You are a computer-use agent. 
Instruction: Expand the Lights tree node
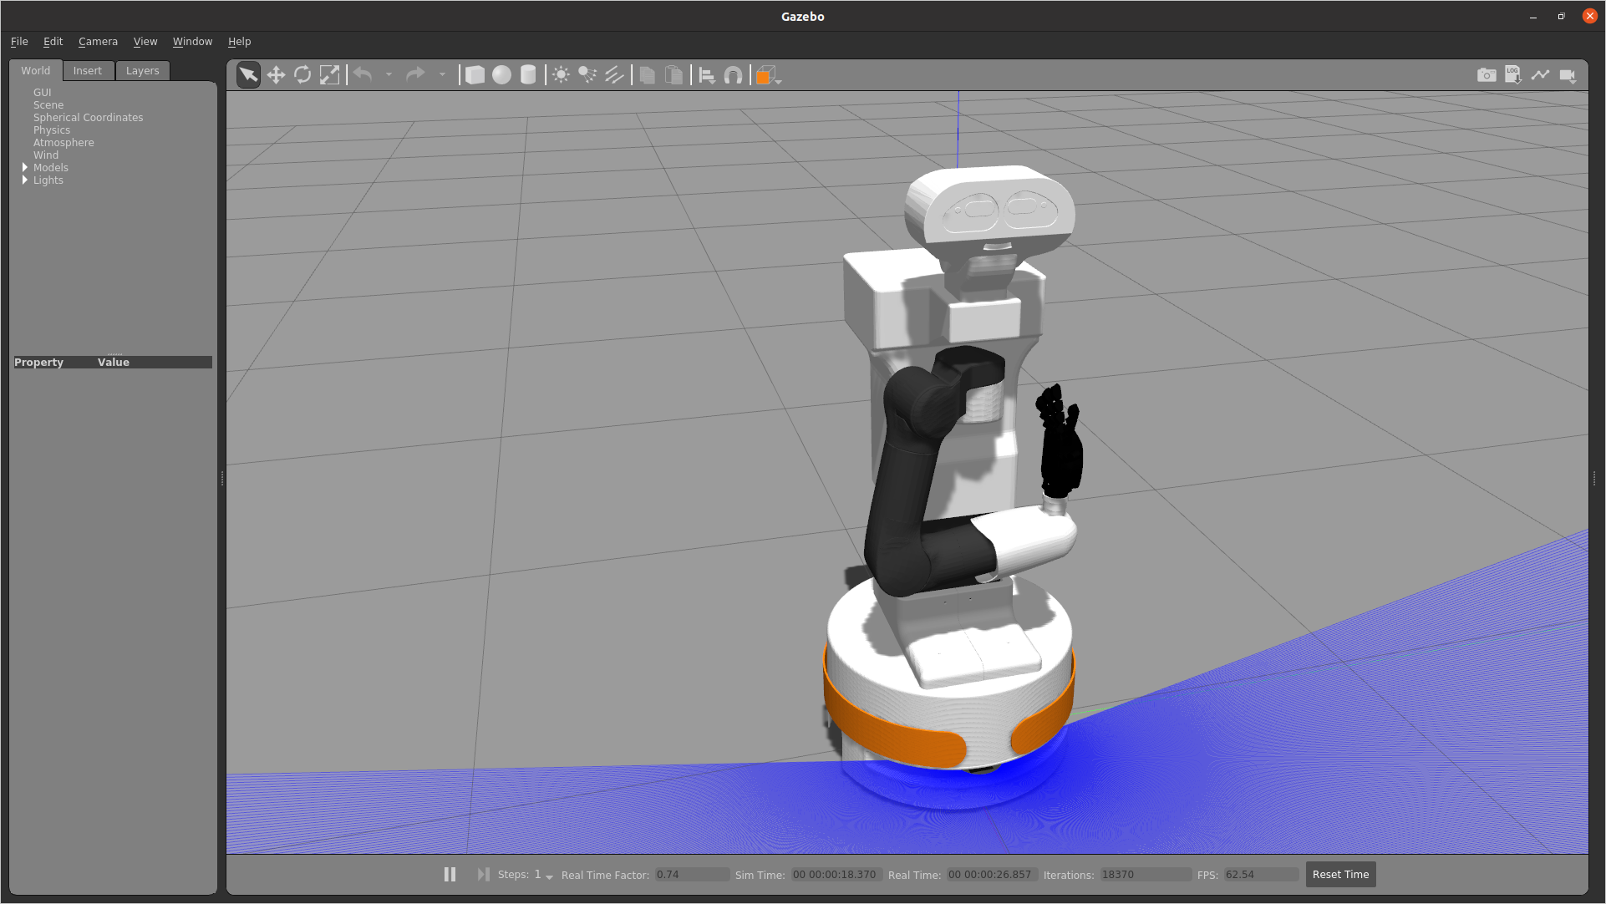tap(25, 180)
